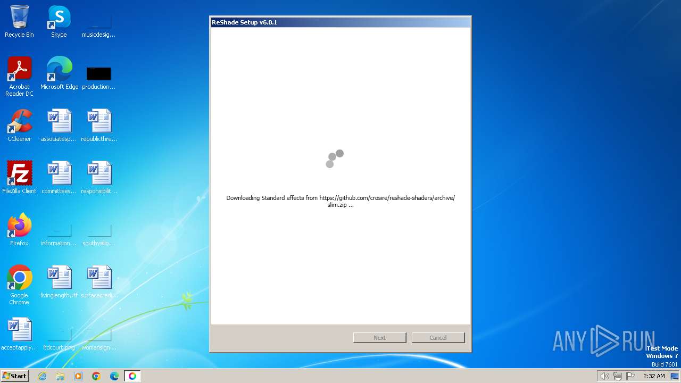Open media player taskbar icon

(78, 376)
